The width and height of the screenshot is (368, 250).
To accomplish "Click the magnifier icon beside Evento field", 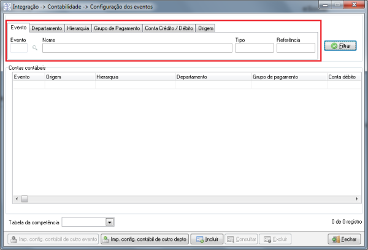I will pyautogui.click(x=35, y=48).
